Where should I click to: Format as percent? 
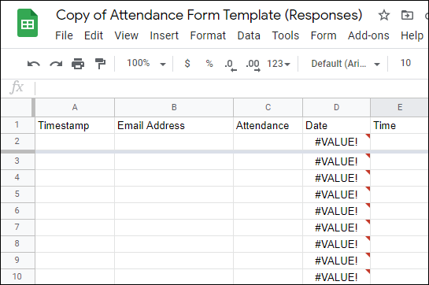click(209, 64)
